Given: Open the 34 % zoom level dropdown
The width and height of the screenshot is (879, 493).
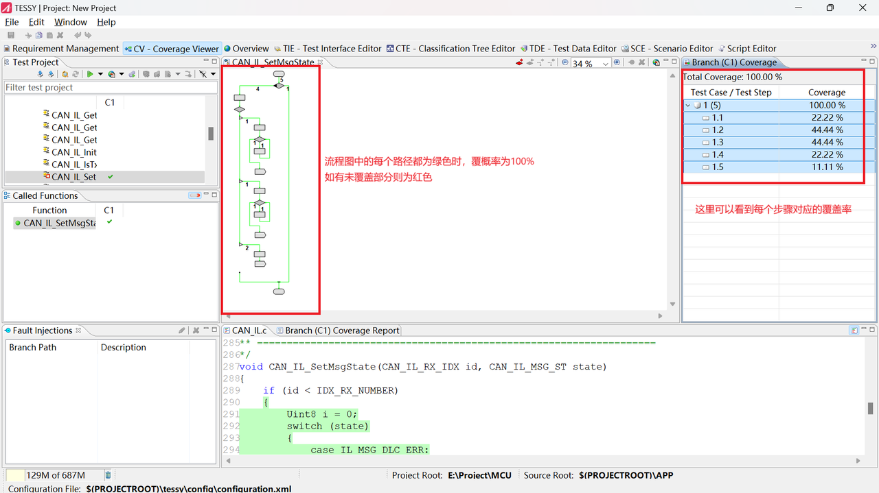Looking at the screenshot, I should [606, 63].
